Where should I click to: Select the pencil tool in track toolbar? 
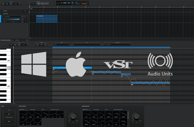(7, 4)
